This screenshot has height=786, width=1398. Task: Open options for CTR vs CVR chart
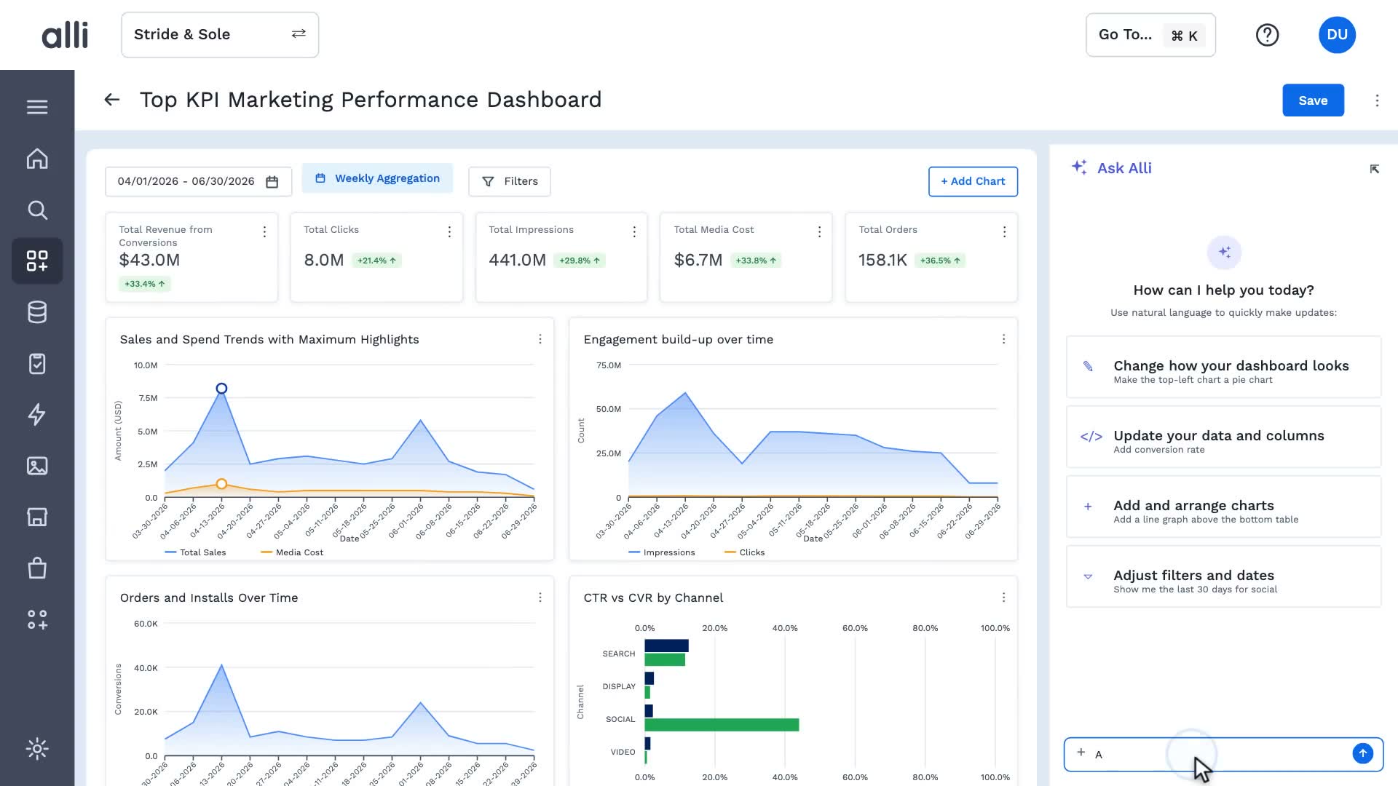[x=1003, y=598]
